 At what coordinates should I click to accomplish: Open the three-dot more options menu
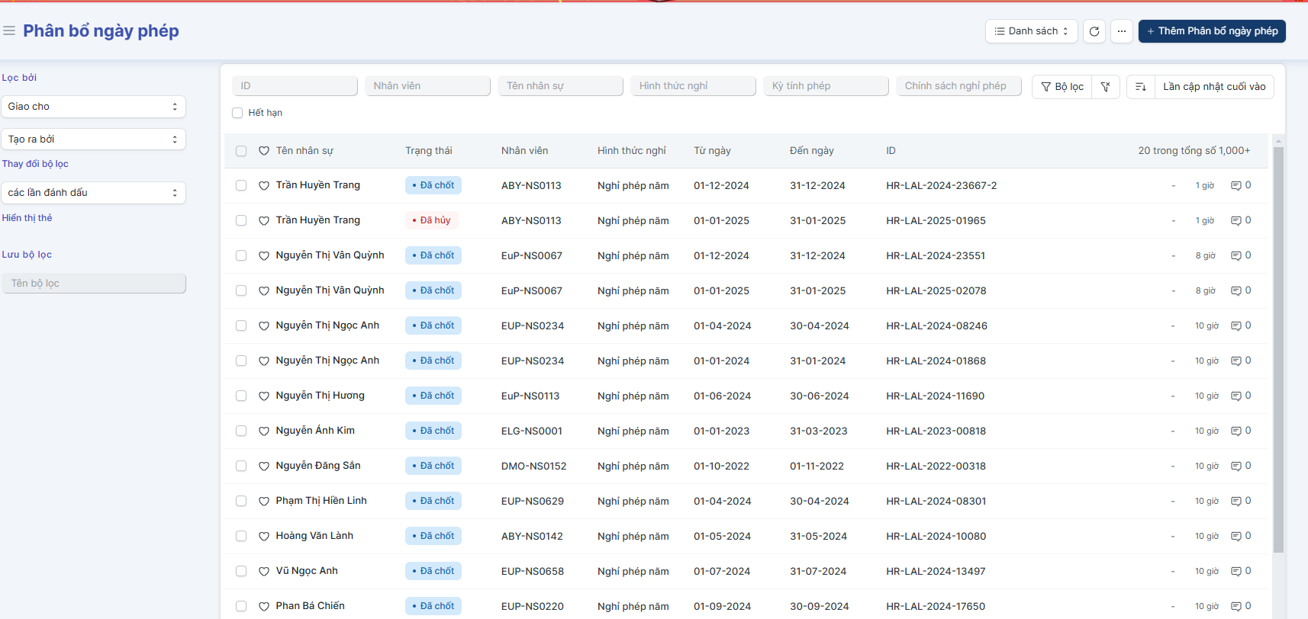point(1121,31)
